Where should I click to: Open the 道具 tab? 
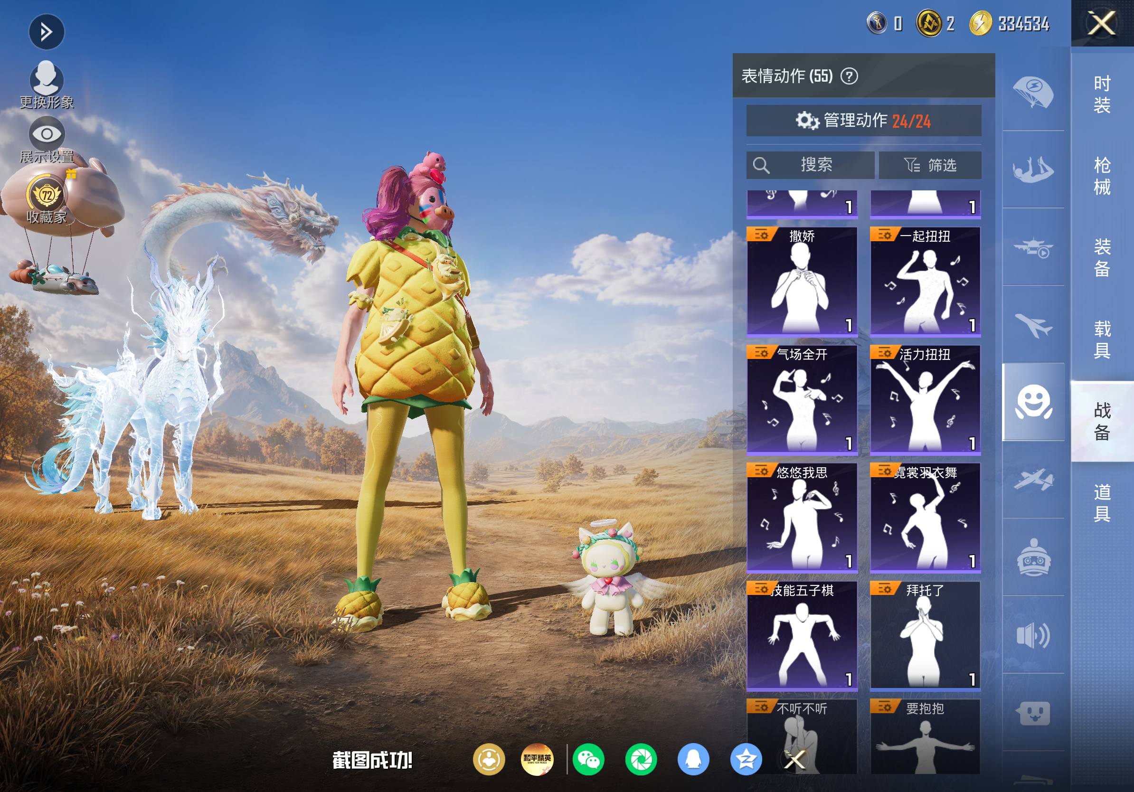pos(1102,503)
